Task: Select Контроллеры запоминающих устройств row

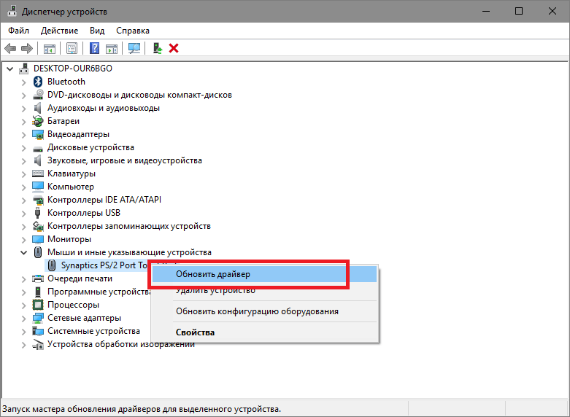Action: (x=129, y=226)
